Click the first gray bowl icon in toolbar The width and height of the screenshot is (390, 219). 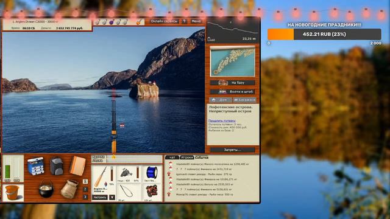97,22
